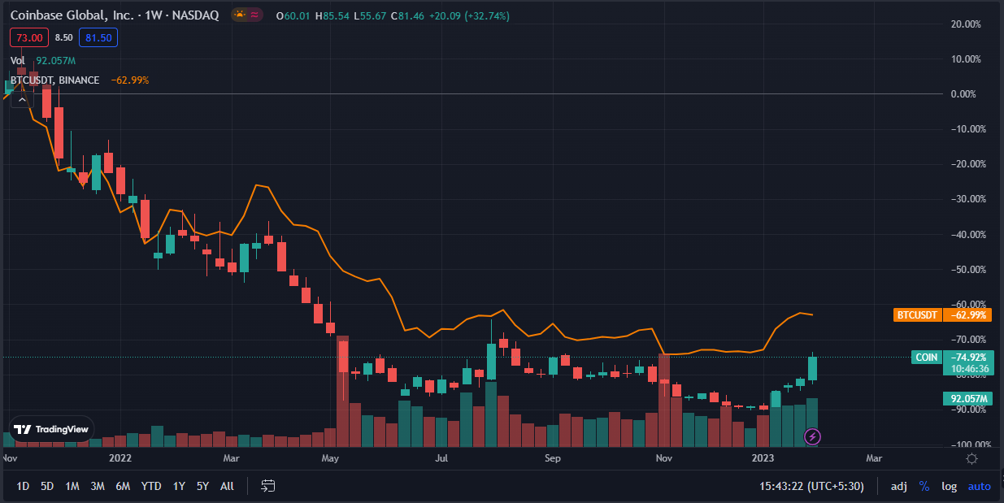Click the lightning quick-trade icon on the chart
The width and height of the screenshot is (1004, 503).
click(812, 437)
